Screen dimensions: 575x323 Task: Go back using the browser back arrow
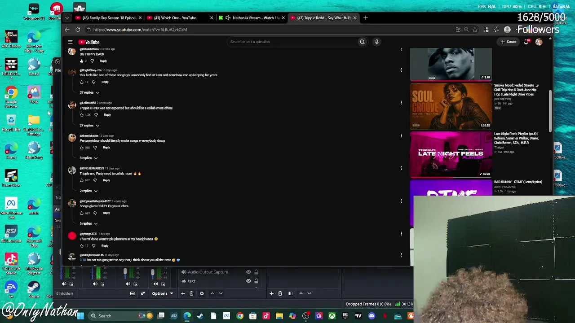coord(67,30)
